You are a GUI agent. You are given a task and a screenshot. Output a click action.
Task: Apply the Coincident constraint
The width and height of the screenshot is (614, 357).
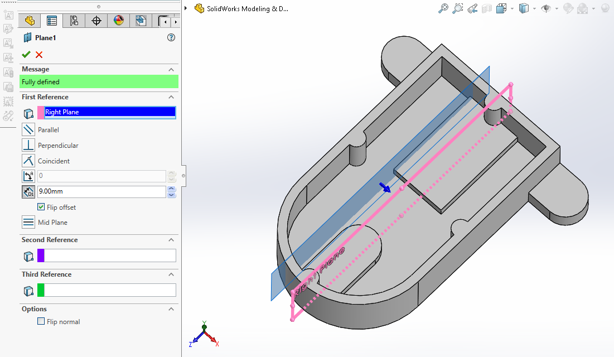(28, 161)
